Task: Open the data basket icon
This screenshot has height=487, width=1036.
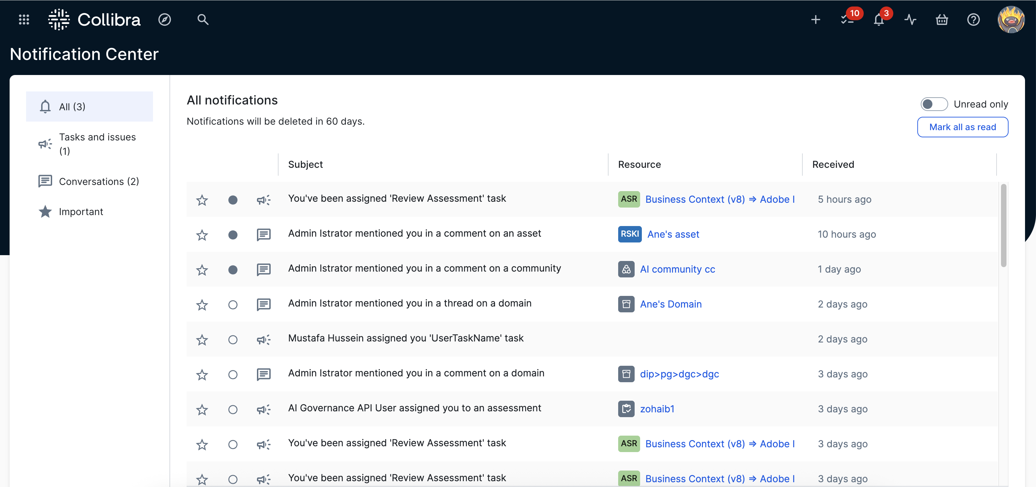Action: pyautogui.click(x=941, y=19)
